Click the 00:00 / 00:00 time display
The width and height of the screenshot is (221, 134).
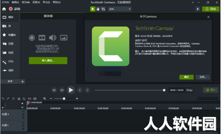pos(177,90)
